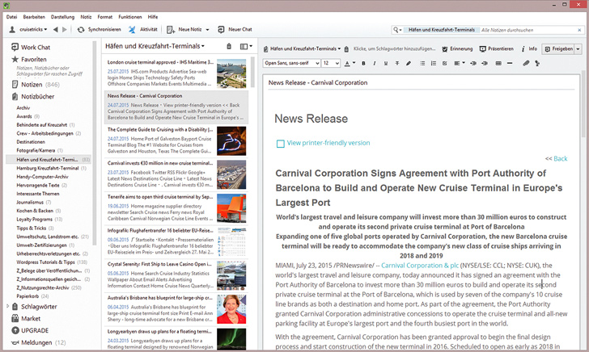The width and height of the screenshot is (589, 352).
Task: Show note Info
Action: [529, 48]
